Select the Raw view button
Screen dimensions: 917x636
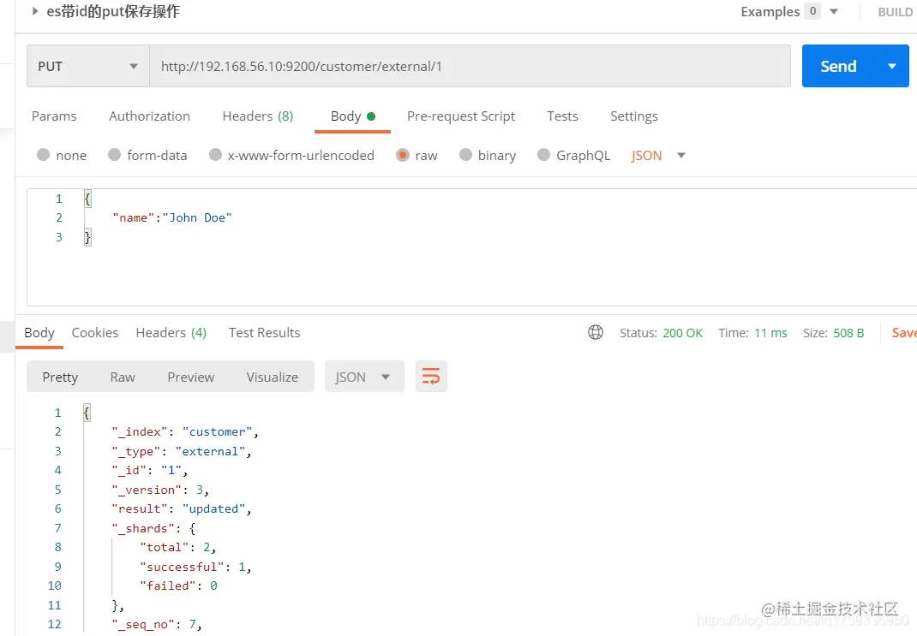pos(123,377)
